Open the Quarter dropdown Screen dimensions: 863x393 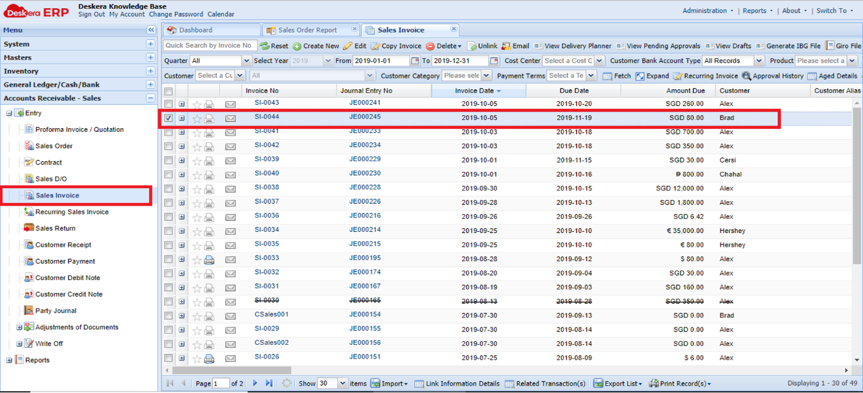point(246,61)
